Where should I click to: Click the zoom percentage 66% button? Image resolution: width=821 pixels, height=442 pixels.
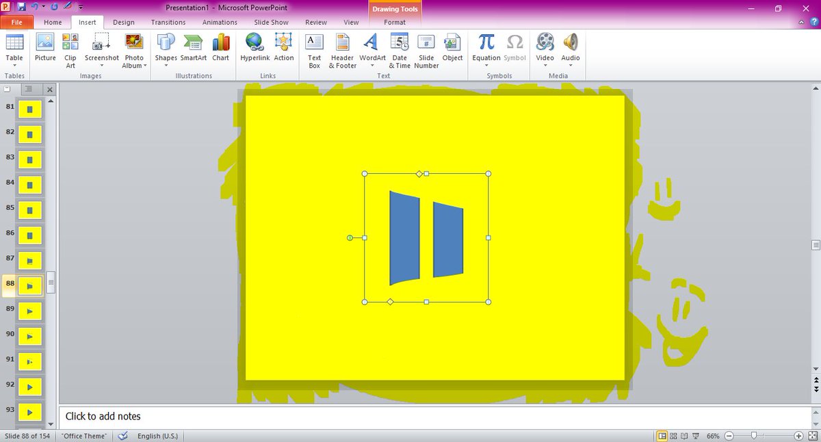[x=713, y=436]
